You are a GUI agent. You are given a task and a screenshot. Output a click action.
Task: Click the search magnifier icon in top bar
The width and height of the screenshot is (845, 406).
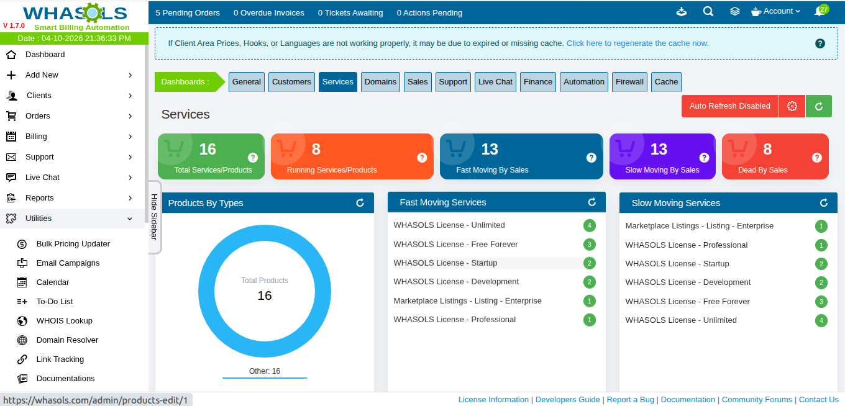pos(708,12)
